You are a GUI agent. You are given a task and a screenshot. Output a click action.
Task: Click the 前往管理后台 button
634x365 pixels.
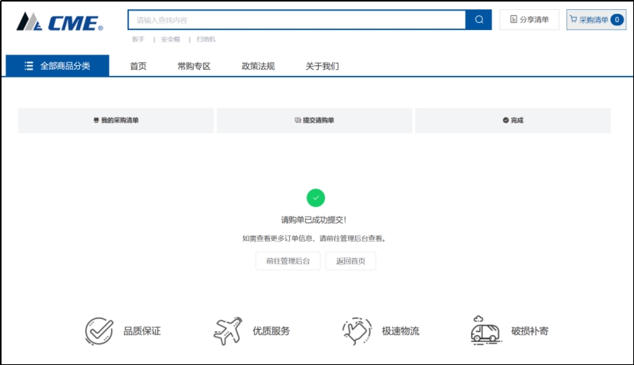pos(288,261)
